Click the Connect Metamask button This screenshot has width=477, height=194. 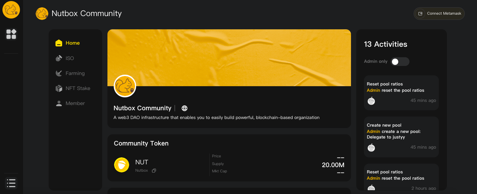pos(439,14)
